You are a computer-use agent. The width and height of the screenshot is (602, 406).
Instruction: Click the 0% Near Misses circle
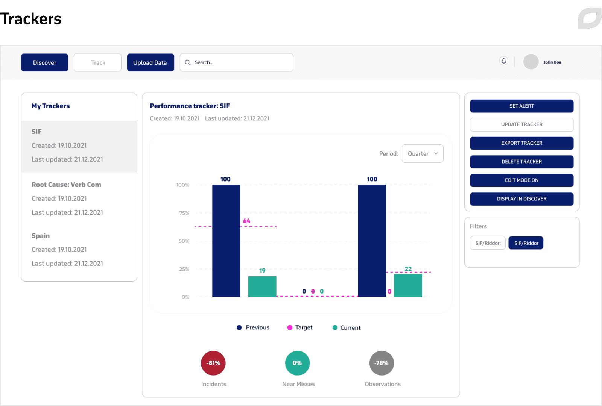pyautogui.click(x=298, y=363)
